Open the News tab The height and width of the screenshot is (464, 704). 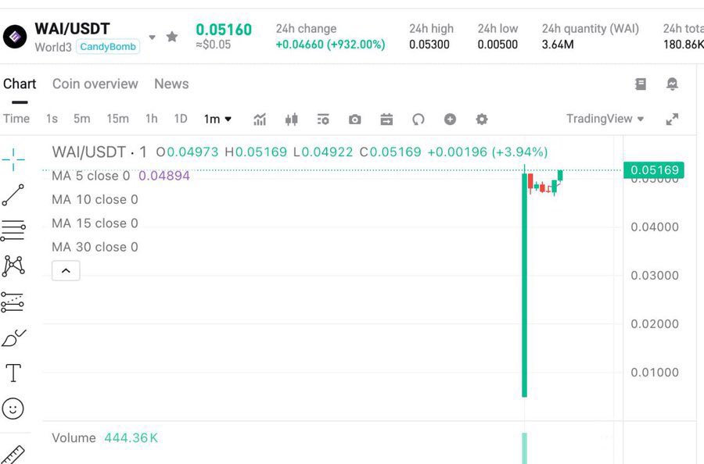click(x=171, y=84)
